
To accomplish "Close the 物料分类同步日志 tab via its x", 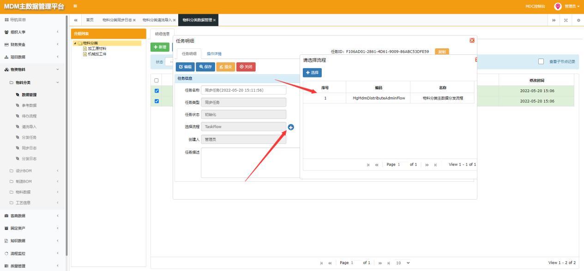I will [134, 20].
